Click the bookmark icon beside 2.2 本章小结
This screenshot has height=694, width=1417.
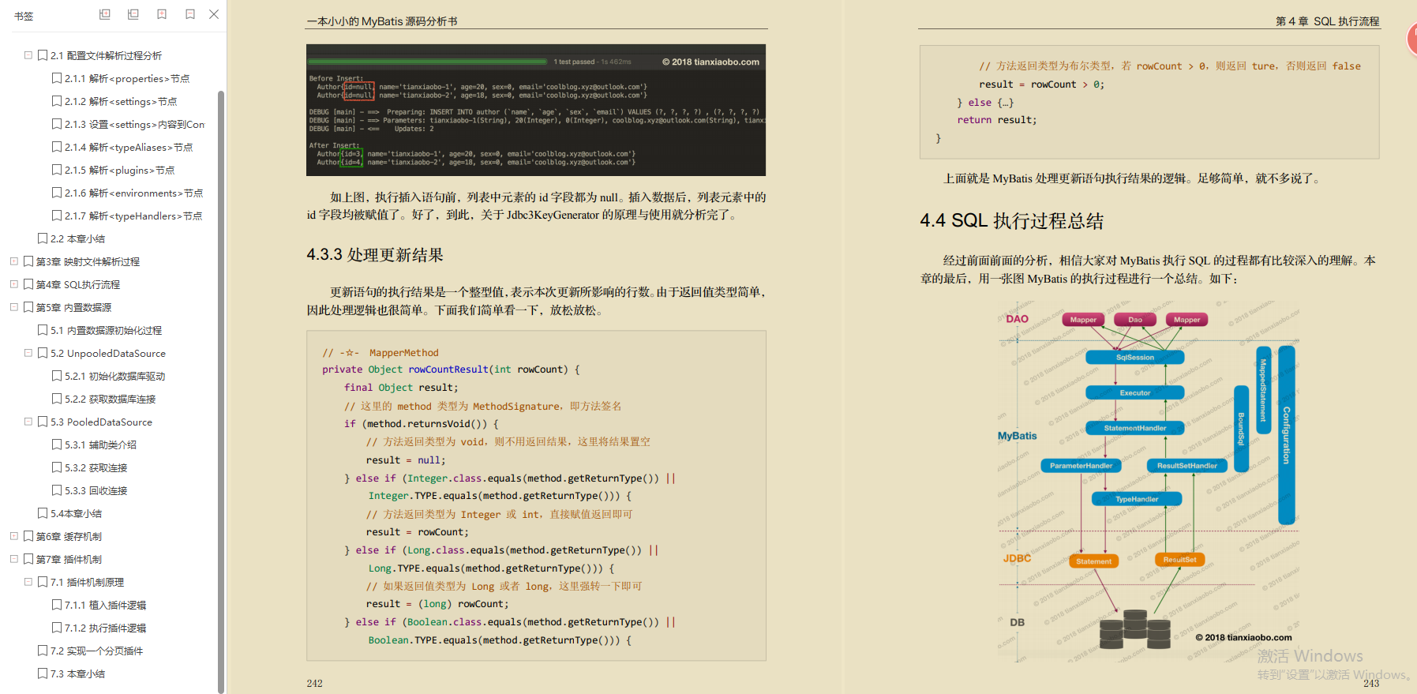(43, 238)
